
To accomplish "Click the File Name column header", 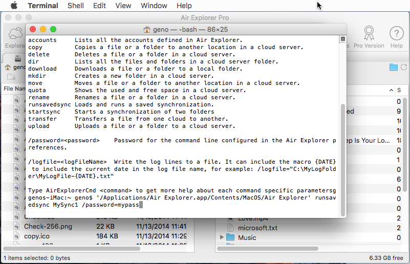I will pyautogui.click(x=15, y=89).
